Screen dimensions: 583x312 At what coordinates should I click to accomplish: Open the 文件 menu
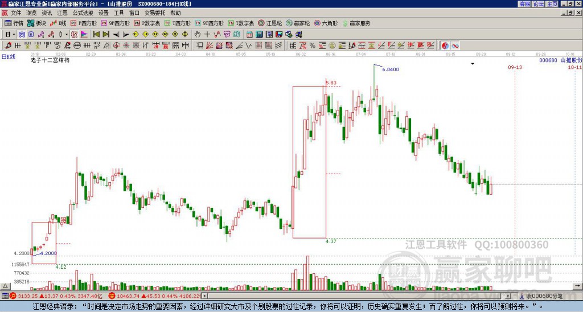pos(16,13)
